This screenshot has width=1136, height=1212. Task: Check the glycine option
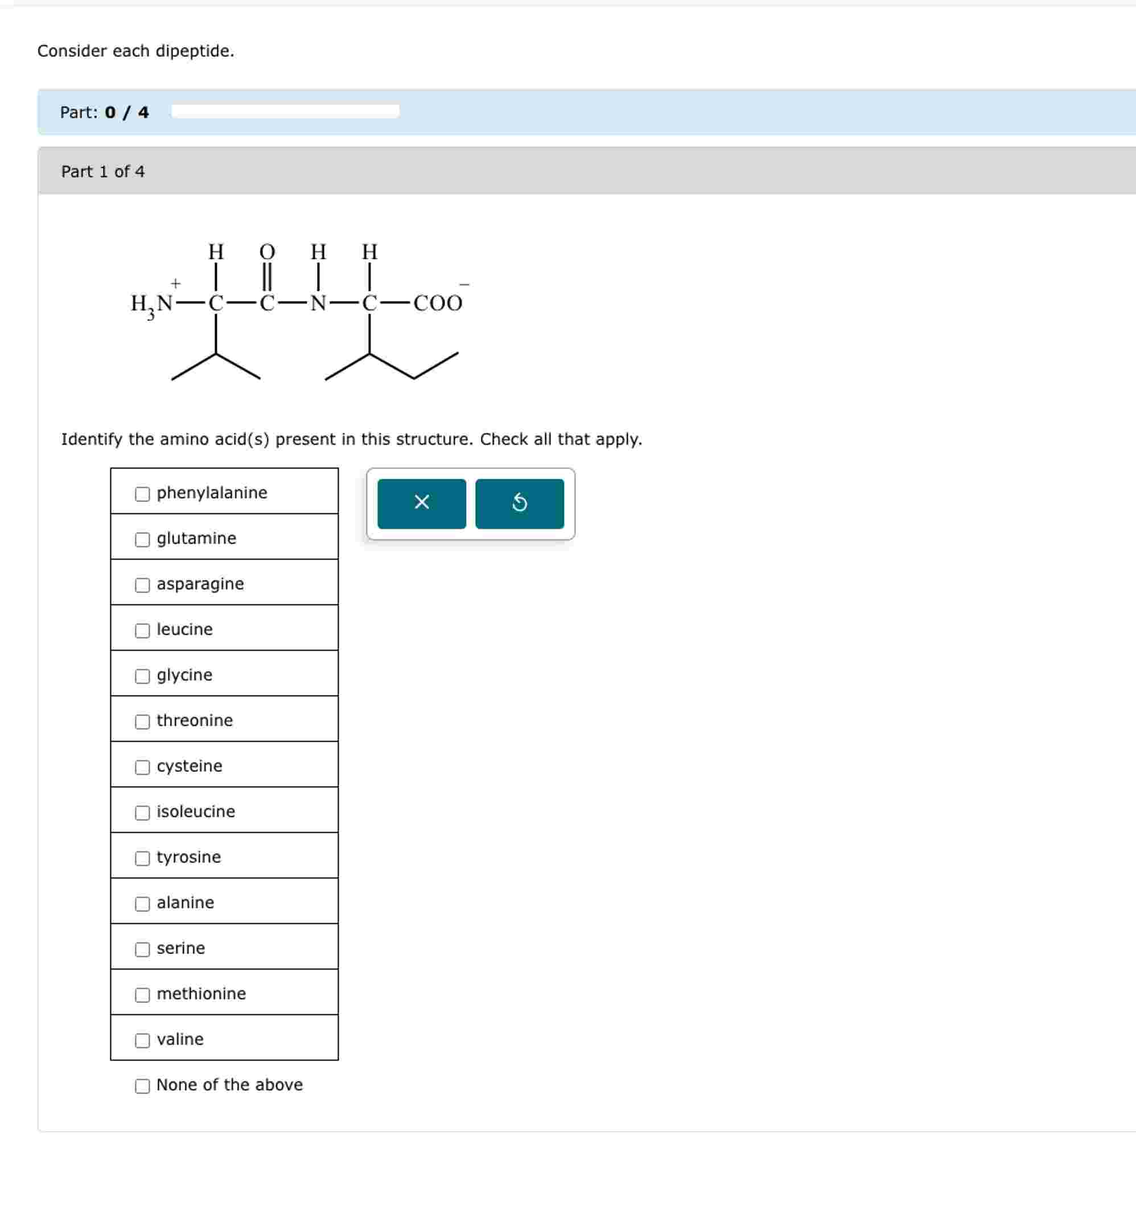click(x=142, y=676)
